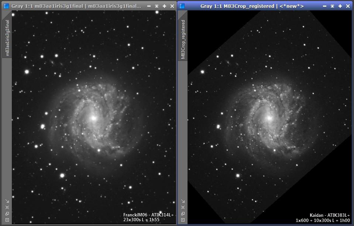Click the blue window icon of the M83Crop_registered window
This screenshot has width=354, height=226.
pos(182,6)
